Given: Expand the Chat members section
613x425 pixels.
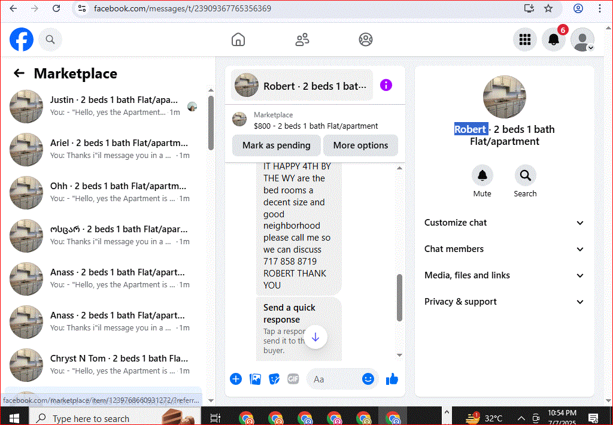Looking at the screenshot, I should tap(504, 249).
